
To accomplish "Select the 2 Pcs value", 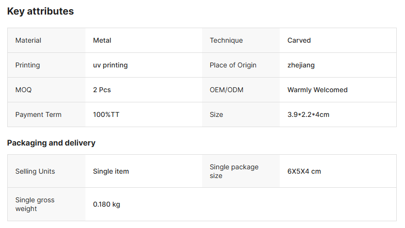I will click(x=102, y=90).
